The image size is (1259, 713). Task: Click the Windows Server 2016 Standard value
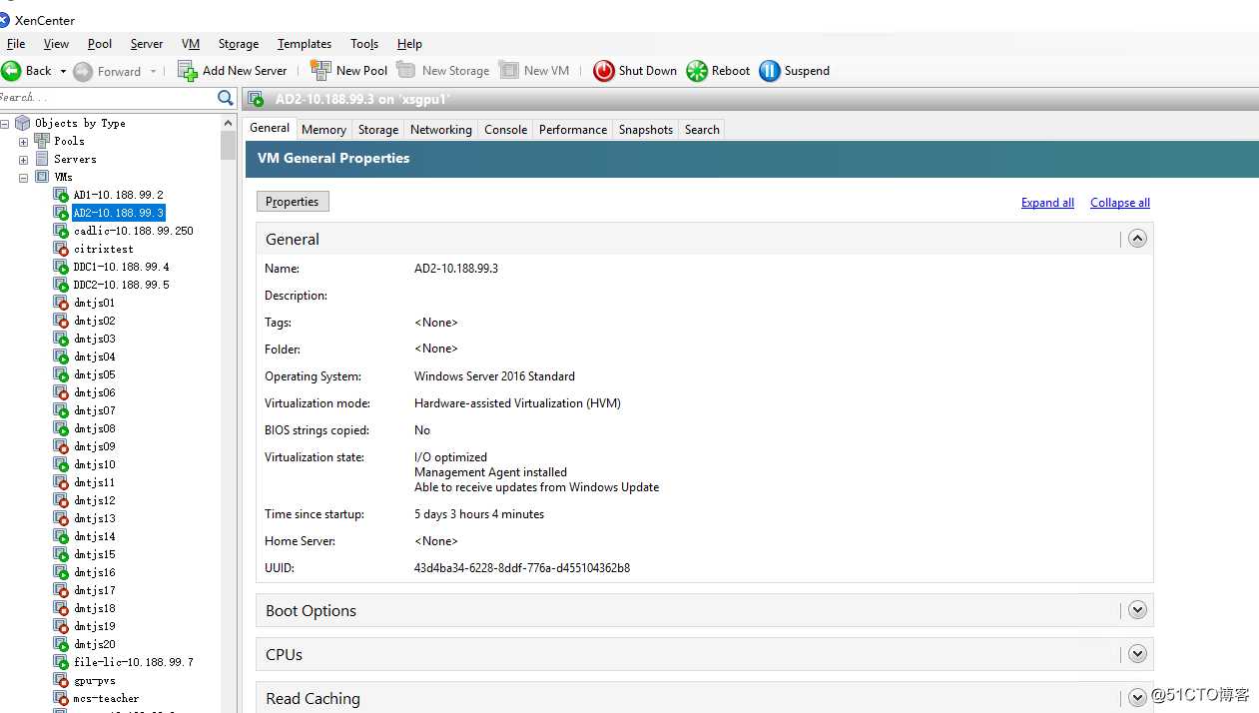[x=494, y=376]
